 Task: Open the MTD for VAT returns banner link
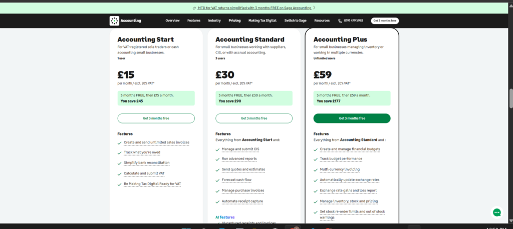(254, 7)
